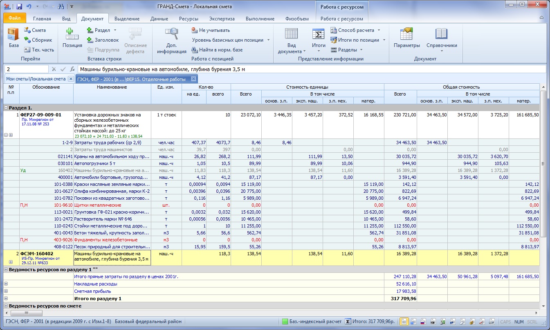Select the ФЕР27-09-009-01 position cell

tap(46, 125)
